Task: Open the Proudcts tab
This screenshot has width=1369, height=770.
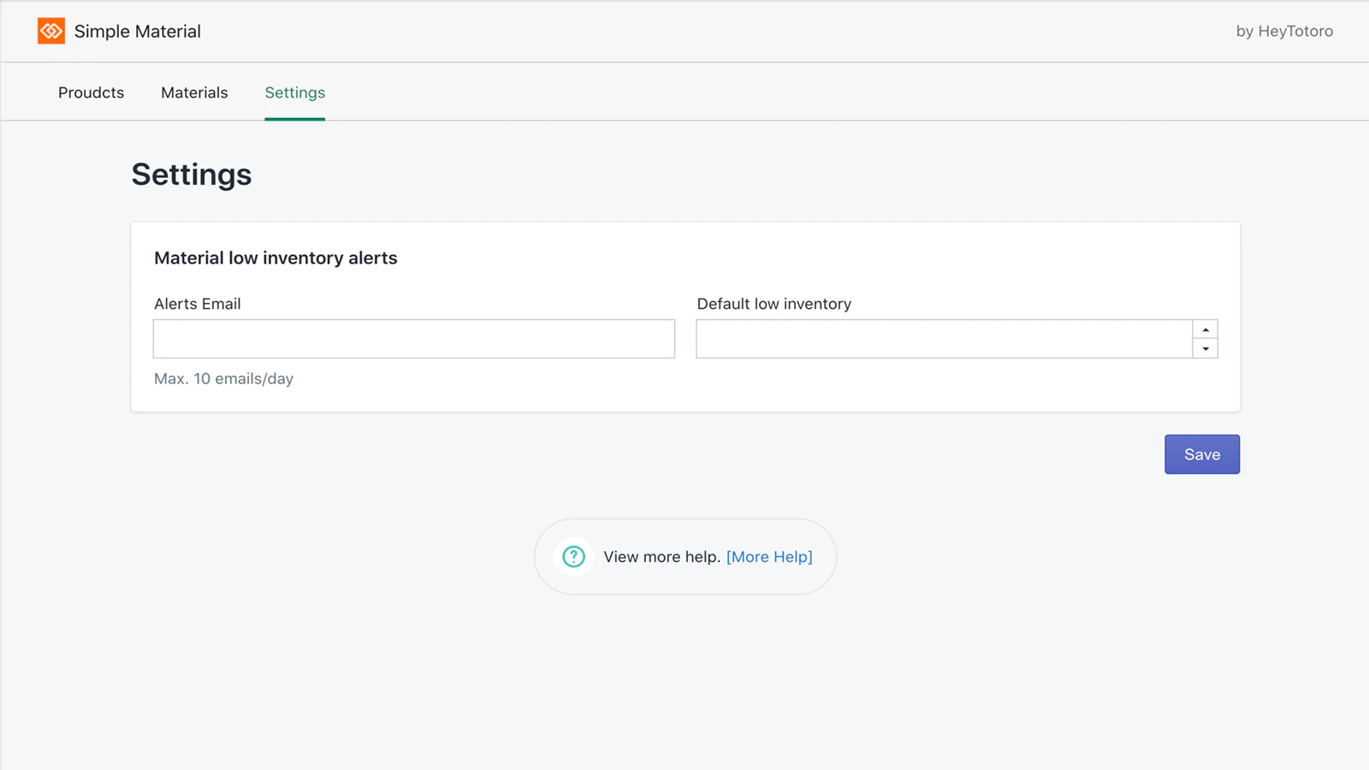Action: (x=91, y=92)
